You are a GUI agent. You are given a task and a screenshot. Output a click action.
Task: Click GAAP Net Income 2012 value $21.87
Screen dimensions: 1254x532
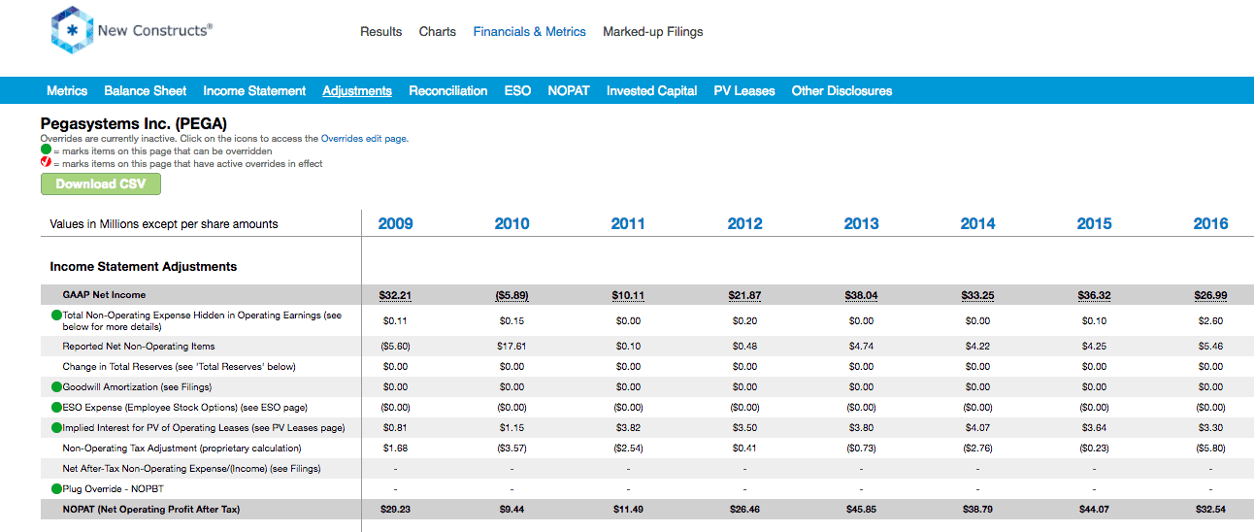744,295
